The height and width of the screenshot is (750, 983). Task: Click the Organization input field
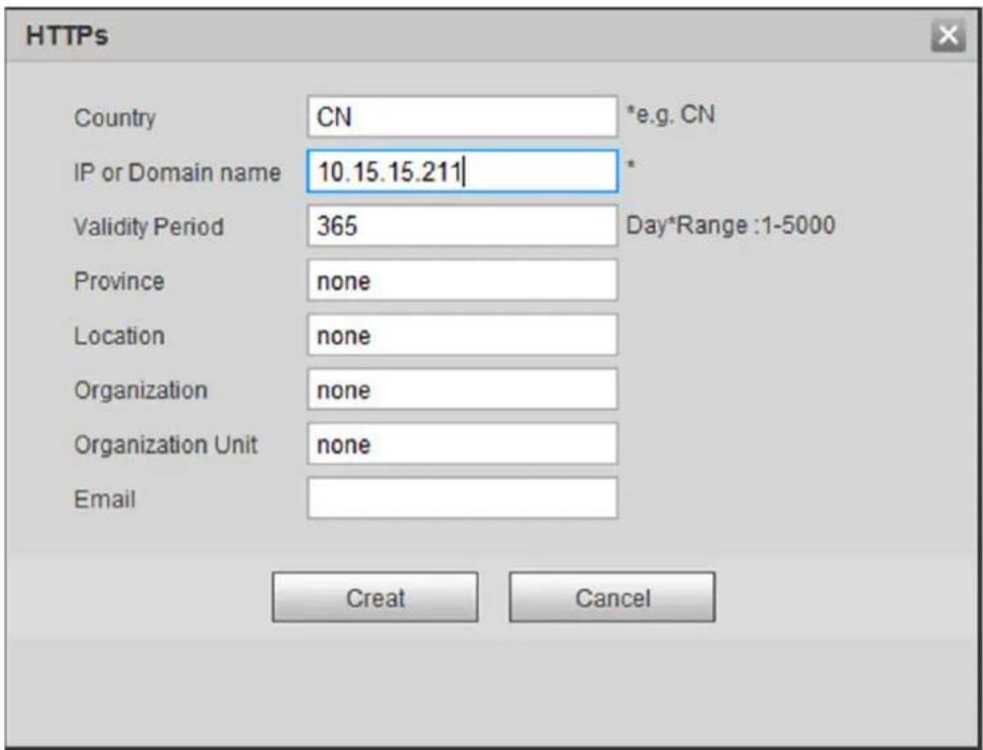[x=462, y=389]
